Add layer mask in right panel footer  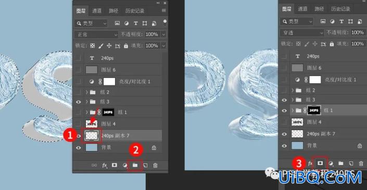[320, 163]
